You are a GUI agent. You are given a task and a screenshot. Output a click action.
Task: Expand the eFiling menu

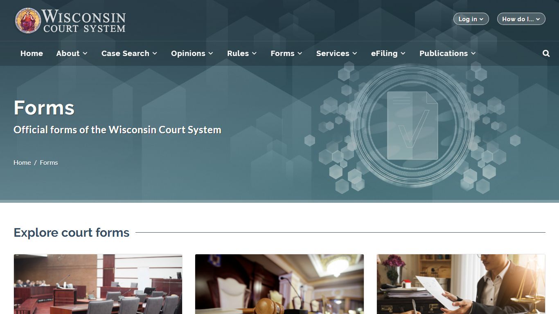388,54
